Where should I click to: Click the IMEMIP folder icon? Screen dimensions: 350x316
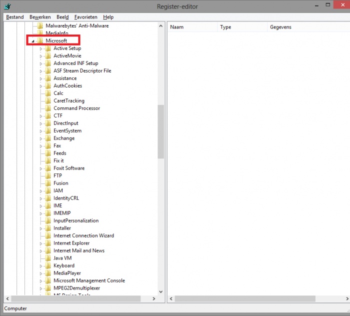pos(48,213)
